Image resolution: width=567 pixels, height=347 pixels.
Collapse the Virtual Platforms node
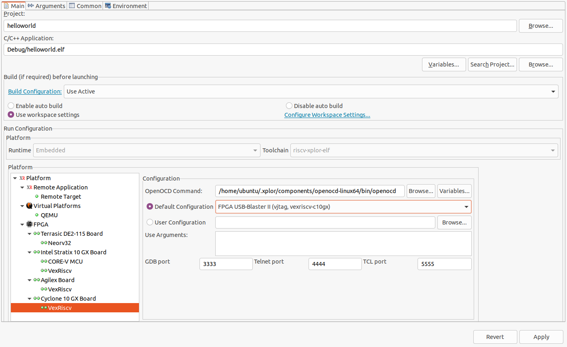pyautogui.click(x=22, y=206)
